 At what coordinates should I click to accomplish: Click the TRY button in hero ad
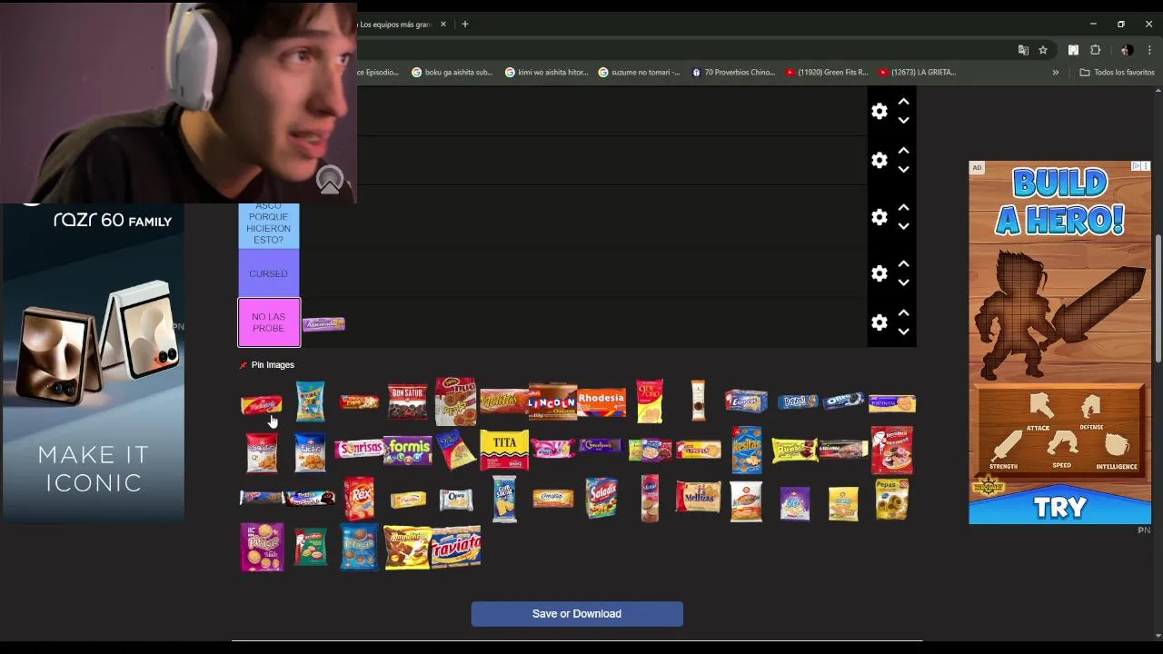[x=1059, y=506]
